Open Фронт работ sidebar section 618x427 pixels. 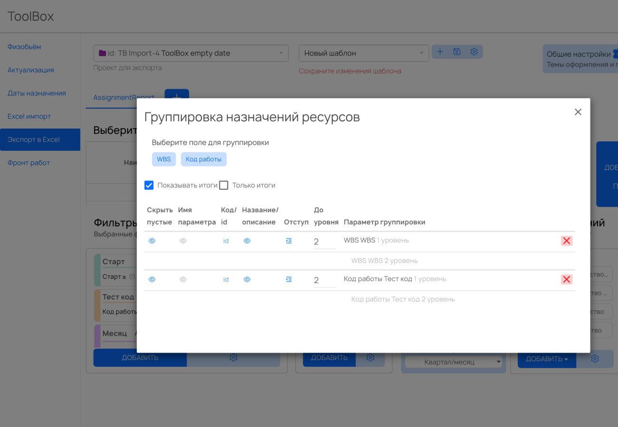tap(29, 163)
